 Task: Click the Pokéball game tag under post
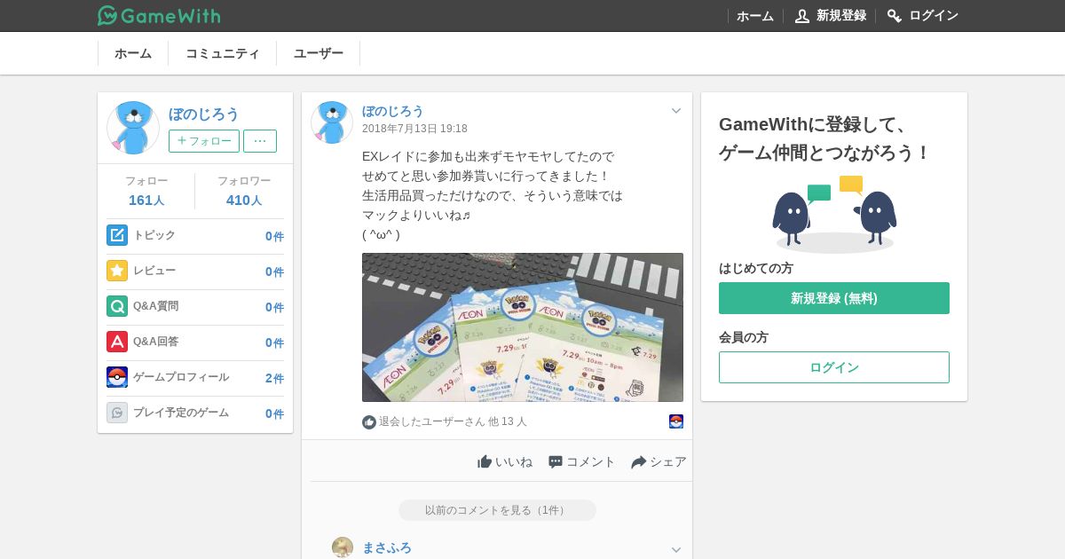click(x=676, y=421)
